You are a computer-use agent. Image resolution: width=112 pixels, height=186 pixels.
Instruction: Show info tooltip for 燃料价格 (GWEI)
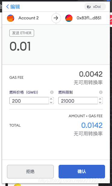pyautogui.click(x=52, y=92)
